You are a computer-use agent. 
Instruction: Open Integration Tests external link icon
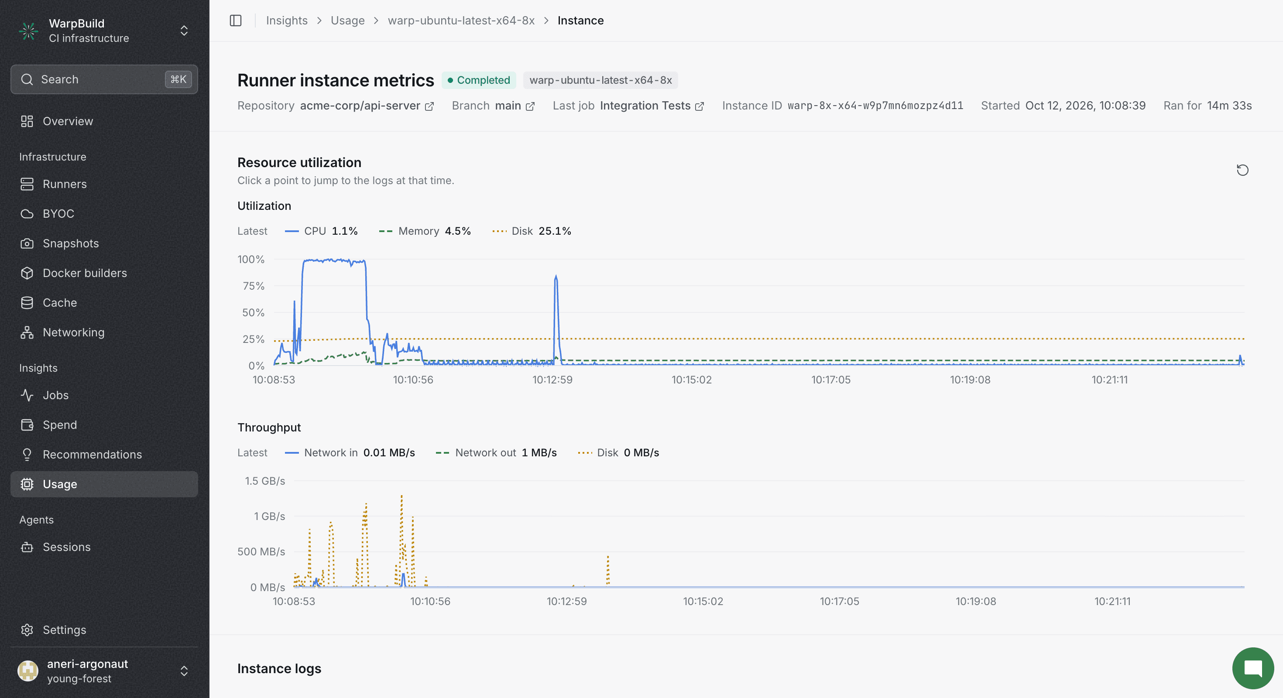click(699, 106)
